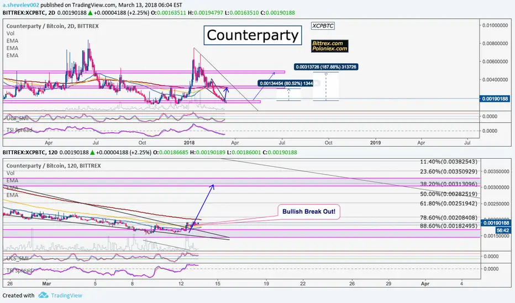Select the '0.00313726 (187.88%)' measurement label
This screenshot has width=515, height=303.
(x=326, y=67)
